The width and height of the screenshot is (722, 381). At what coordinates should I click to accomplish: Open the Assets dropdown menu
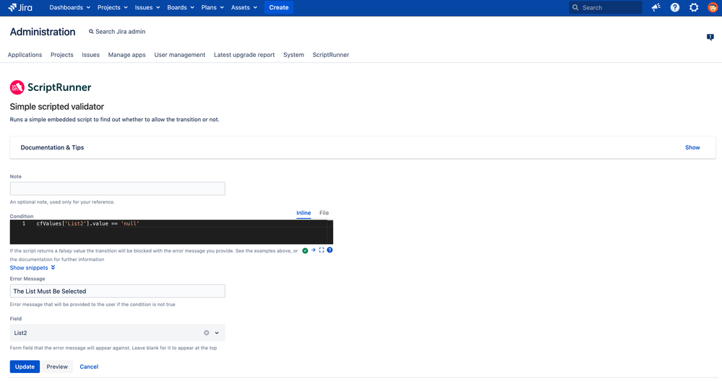[x=244, y=7]
